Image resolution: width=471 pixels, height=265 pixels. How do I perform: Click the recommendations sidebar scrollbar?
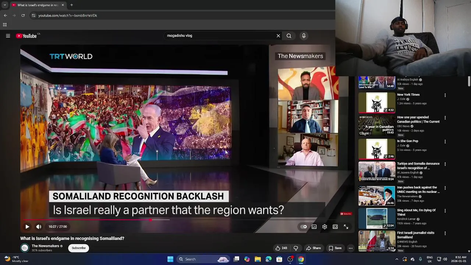coord(469,81)
